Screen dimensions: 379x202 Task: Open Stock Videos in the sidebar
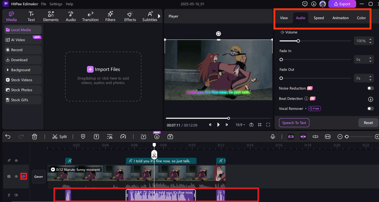click(23, 80)
